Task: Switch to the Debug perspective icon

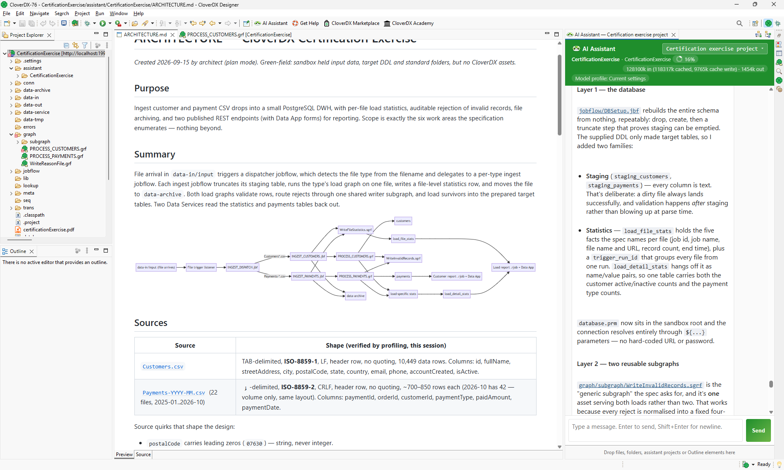Action: point(778,23)
